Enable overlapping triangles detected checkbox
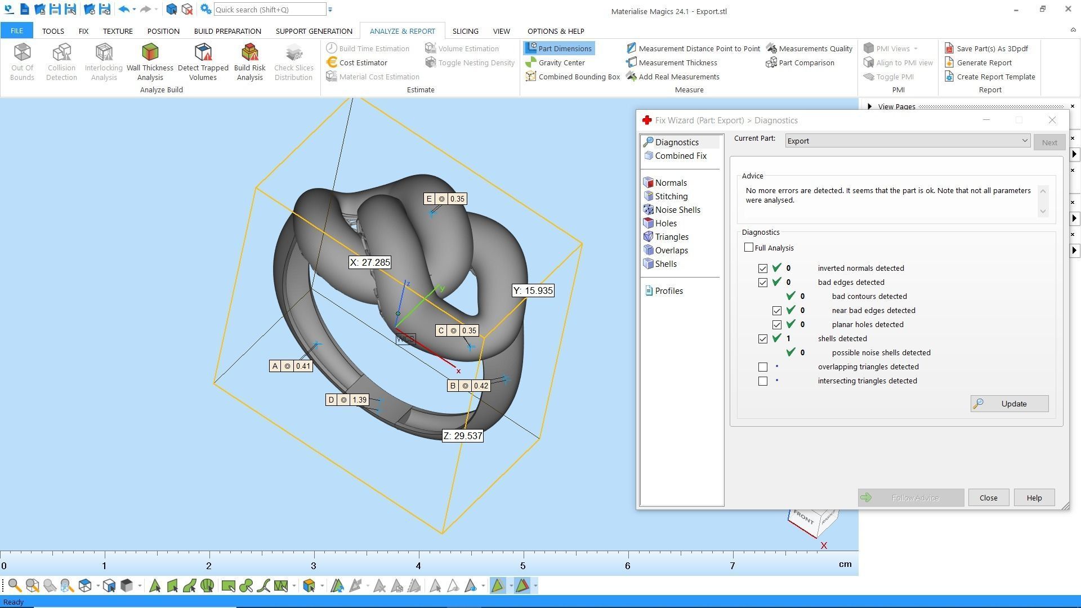Screen dimensions: 1081x608 click(763, 367)
